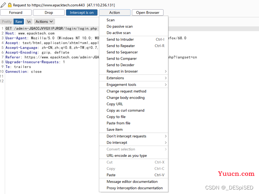This screenshot has height=194, width=259.
Task: Select 'Change body encoding'
Action: pyautogui.click(x=134, y=98)
